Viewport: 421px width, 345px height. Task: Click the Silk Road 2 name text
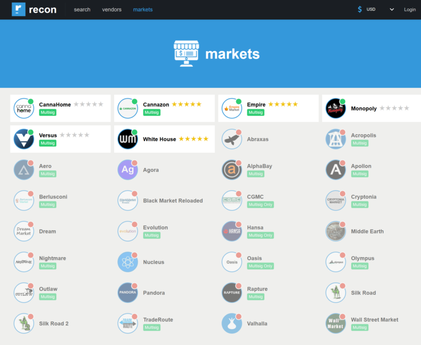tap(54, 323)
